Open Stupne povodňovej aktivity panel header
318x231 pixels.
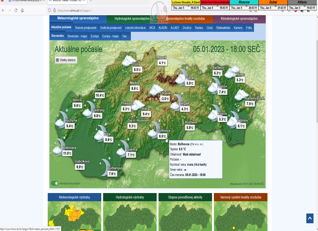[185, 197]
